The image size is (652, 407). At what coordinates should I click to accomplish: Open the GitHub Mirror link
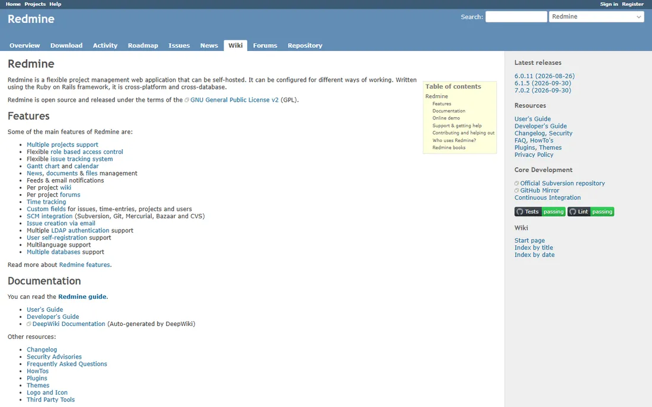[x=539, y=190]
